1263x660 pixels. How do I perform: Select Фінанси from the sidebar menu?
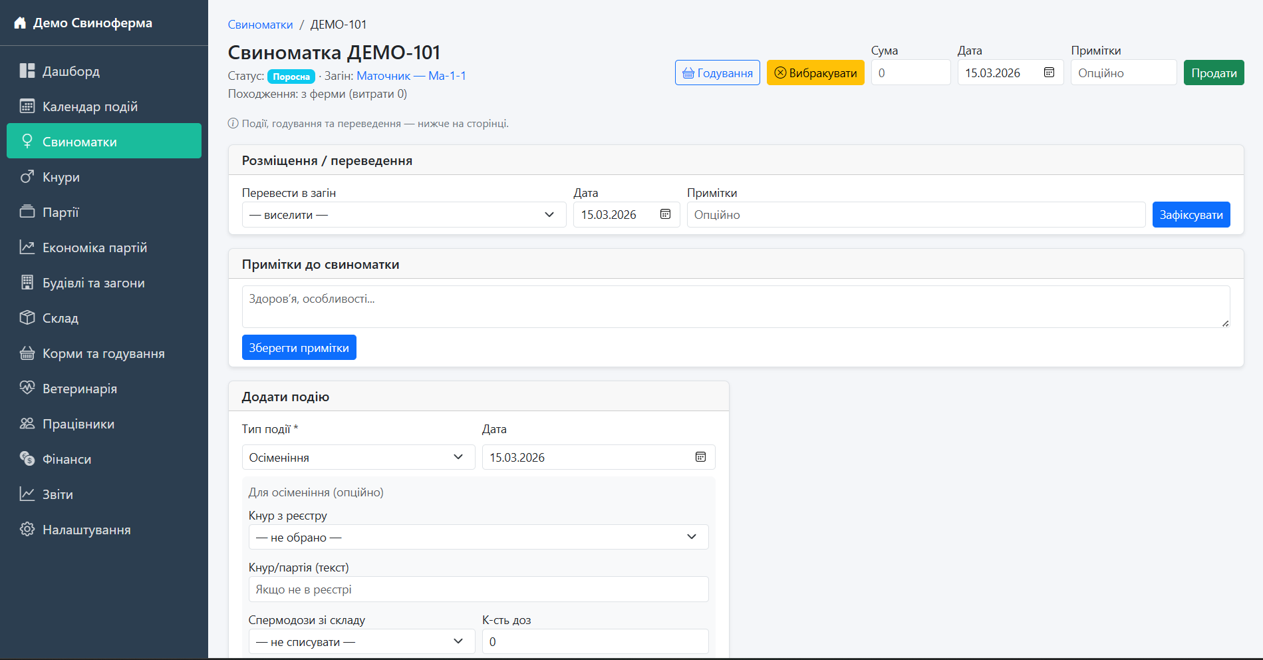pyautogui.click(x=67, y=459)
